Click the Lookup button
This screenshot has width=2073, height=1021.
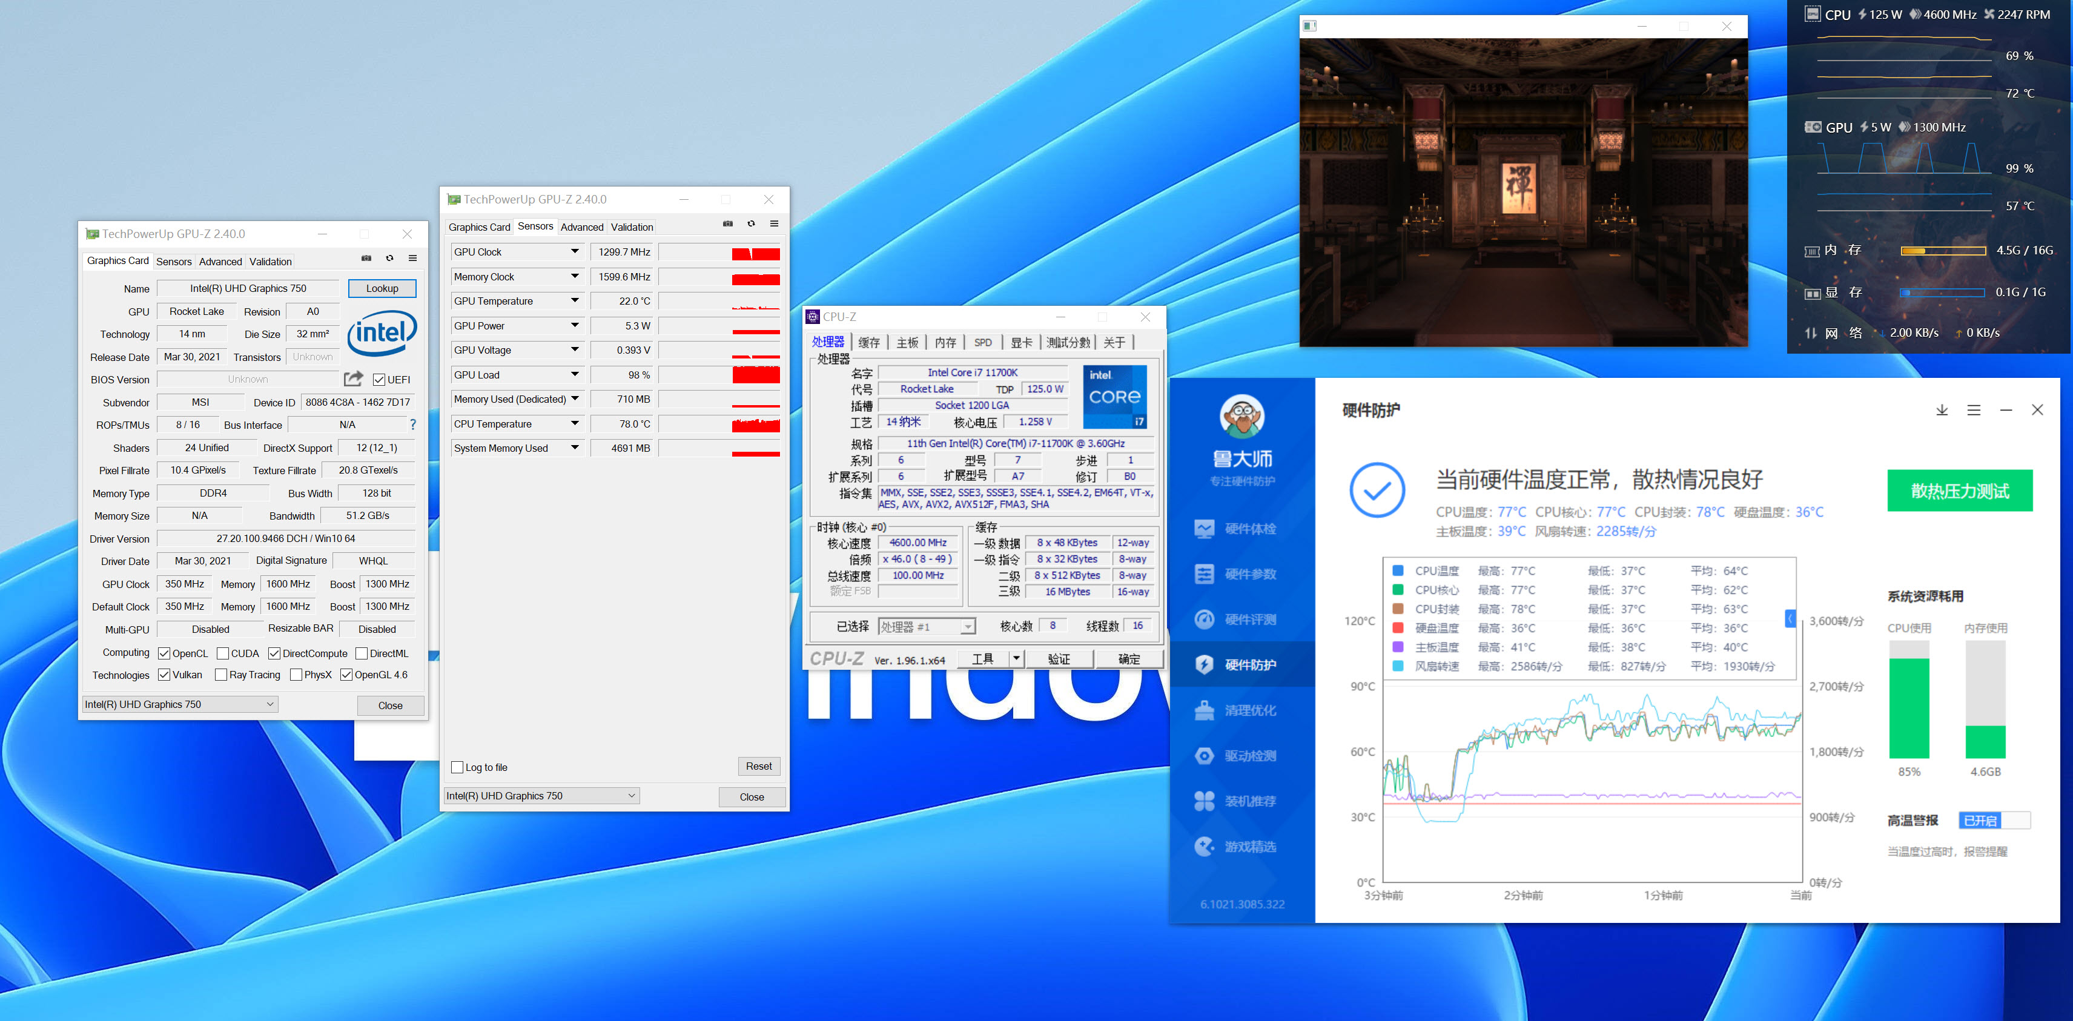pyautogui.click(x=382, y=288)
